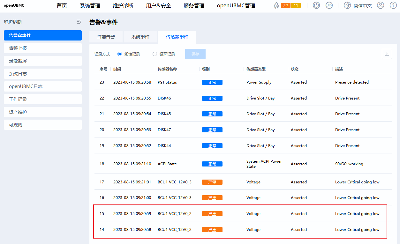
Task: Click the 保存 button
Action: [x=195, y=54]
